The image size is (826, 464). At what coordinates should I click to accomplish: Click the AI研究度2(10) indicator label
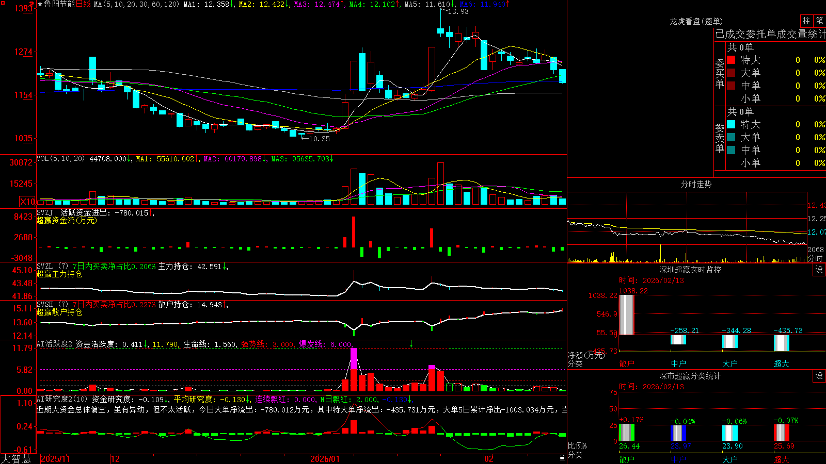[62, 399]
